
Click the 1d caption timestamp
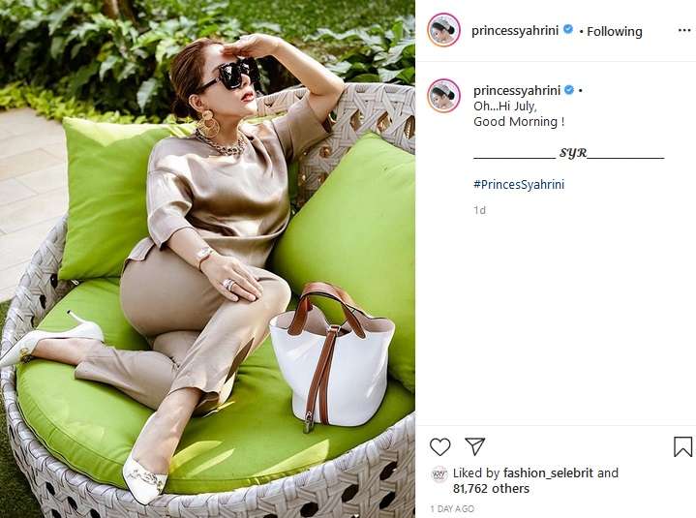479,210
